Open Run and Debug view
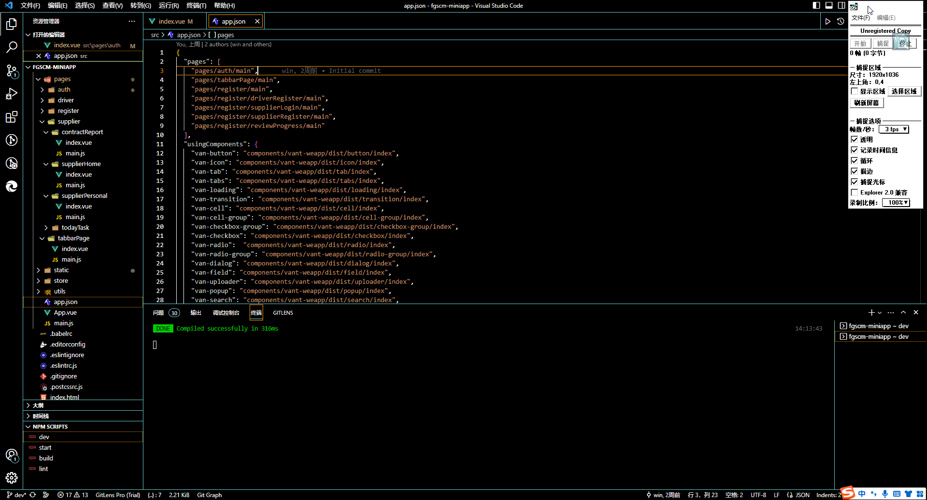The image size is (927, 500). [12, 94]
